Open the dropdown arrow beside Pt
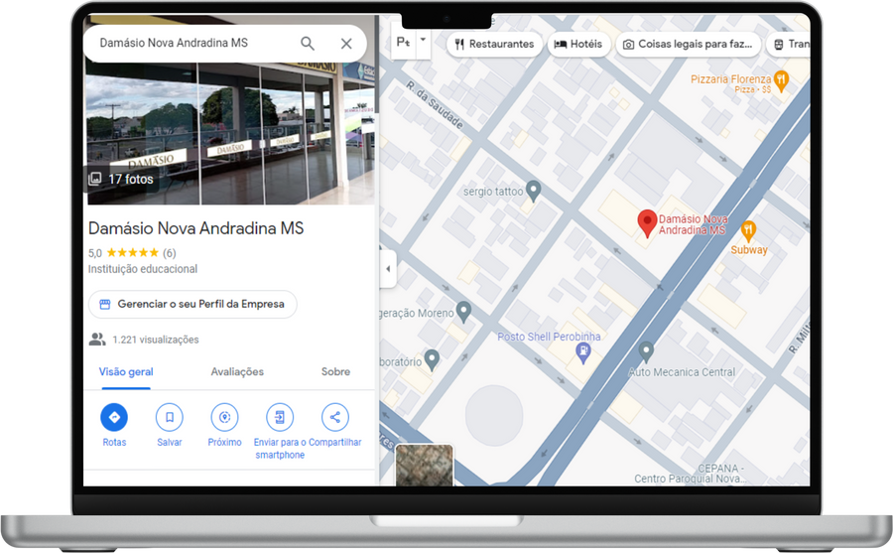 (x=423, y=41)
